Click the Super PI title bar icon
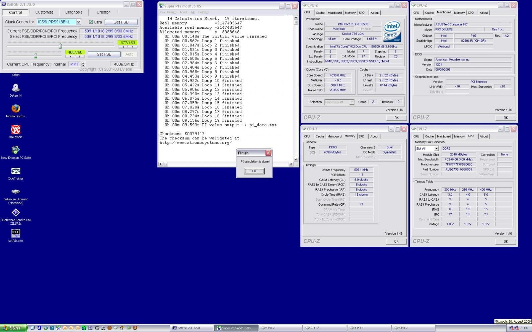532x332 pixels. [161, 6]
